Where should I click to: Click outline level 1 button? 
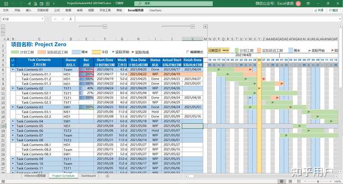click(x=3, y=27)
